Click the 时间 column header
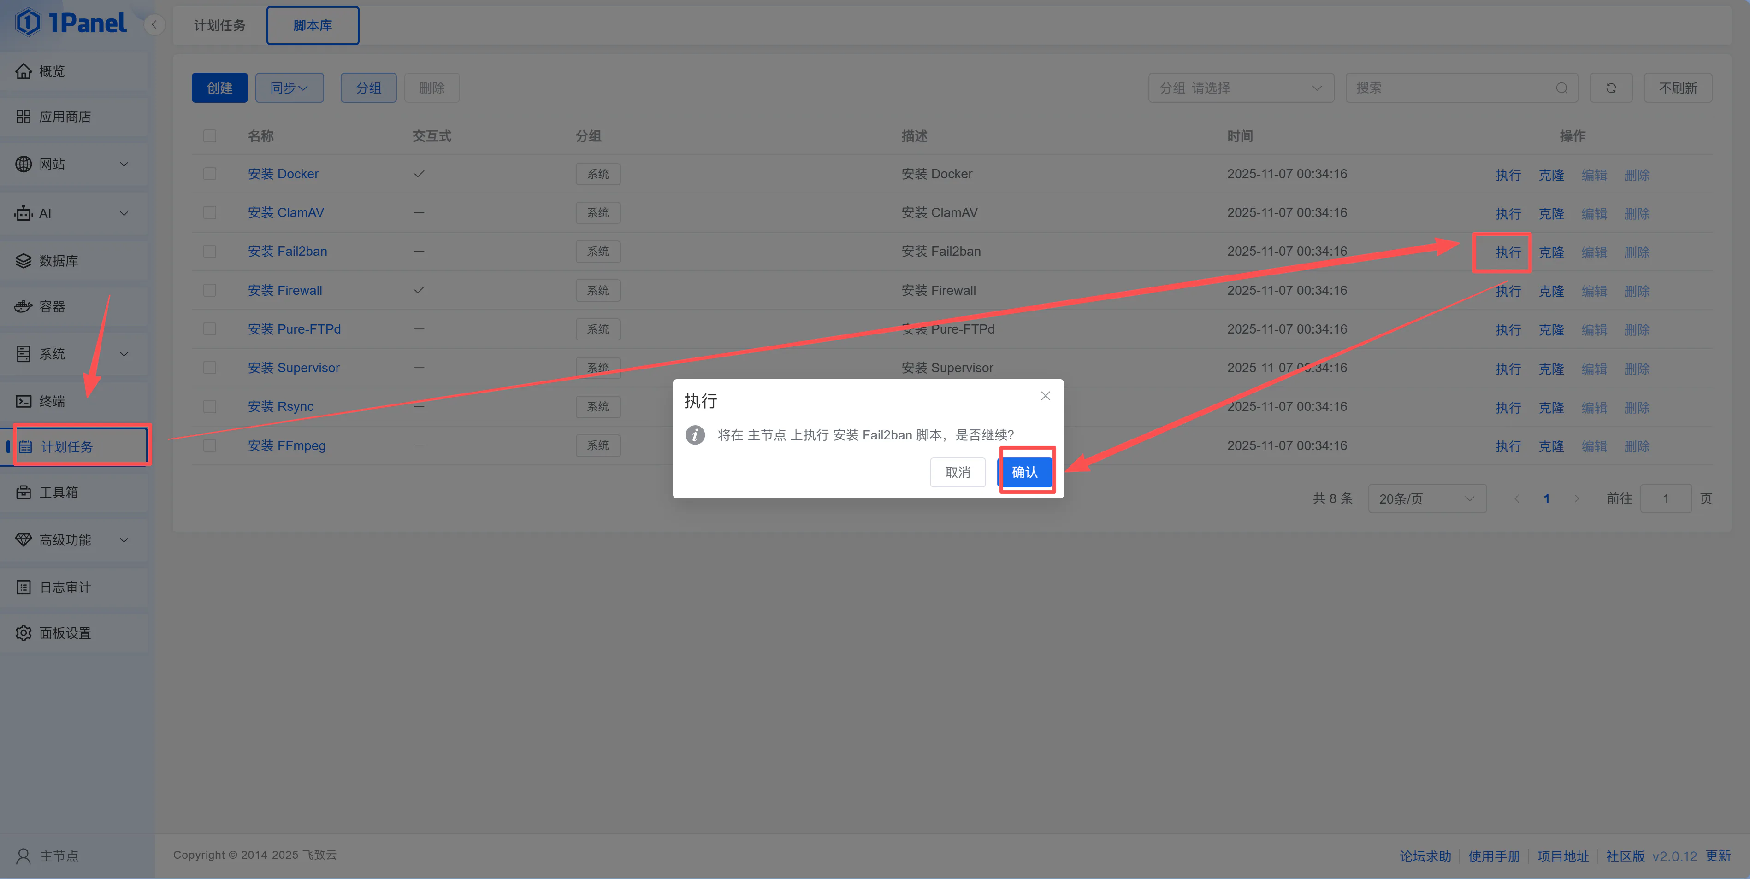Image resolution: width=1750 pixels, height=879 pixels. click(1240, 136)
